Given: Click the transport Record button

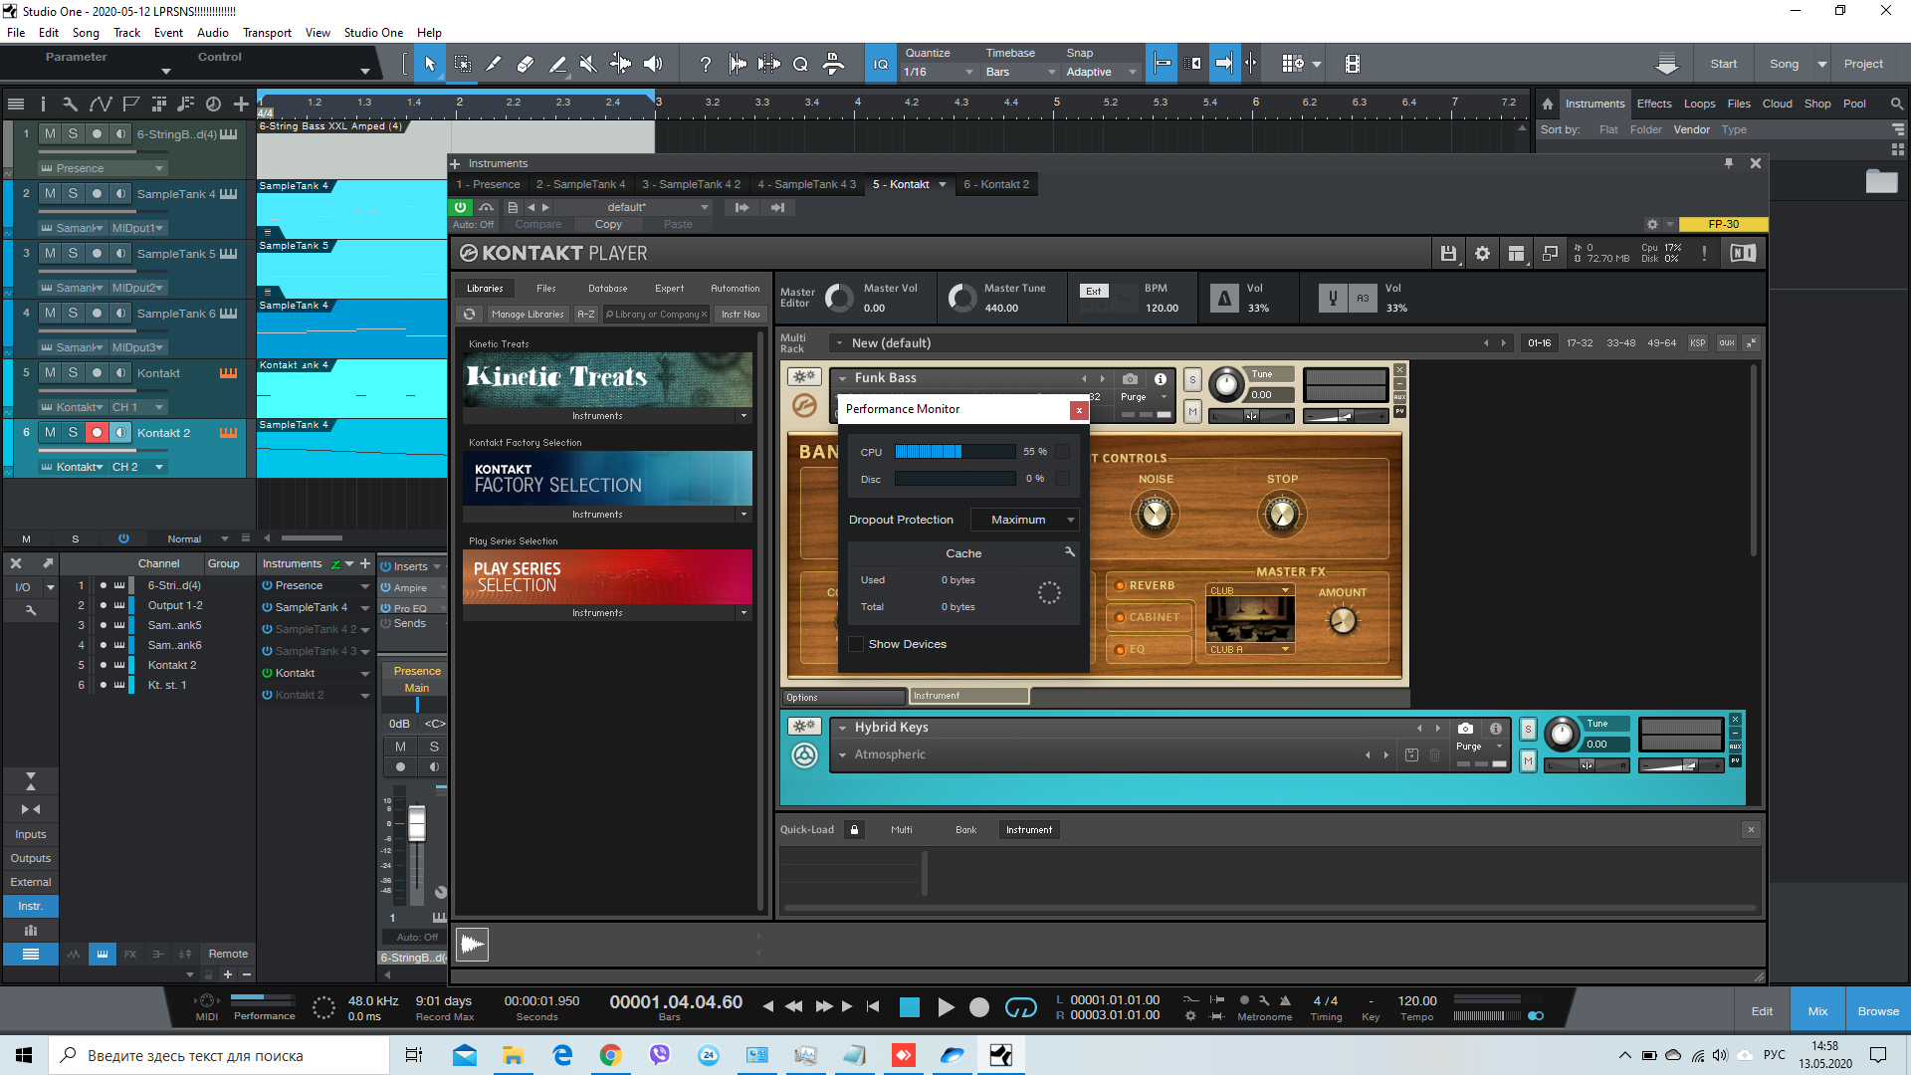Looking at the screenshot, I should point(979,1007).
